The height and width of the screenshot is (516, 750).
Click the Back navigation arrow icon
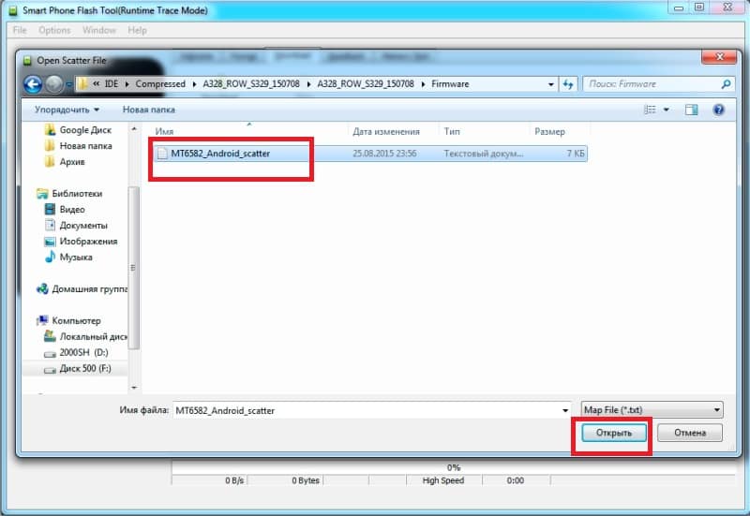point(33,84)
